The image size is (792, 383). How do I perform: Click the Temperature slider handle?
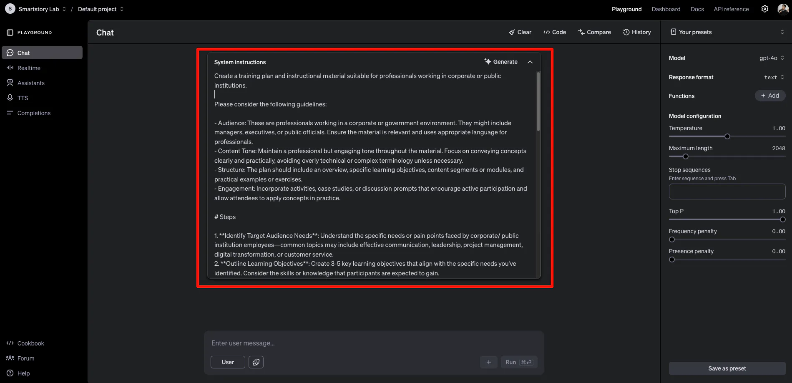click(727, 136)
